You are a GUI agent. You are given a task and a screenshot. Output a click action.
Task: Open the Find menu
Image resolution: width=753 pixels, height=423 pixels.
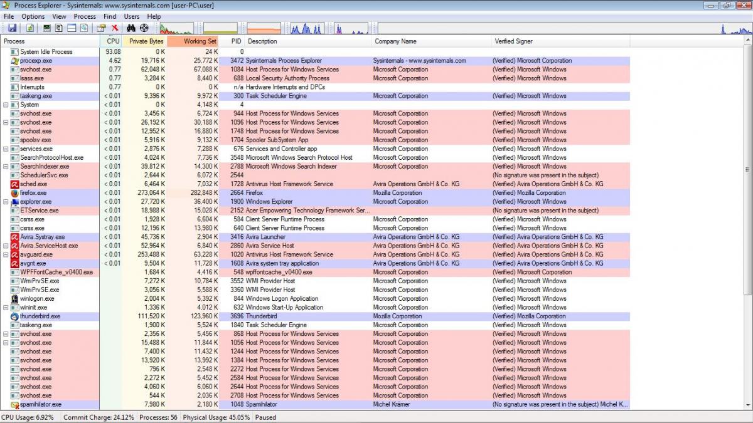pyautogui.click(x=110, y=16)
